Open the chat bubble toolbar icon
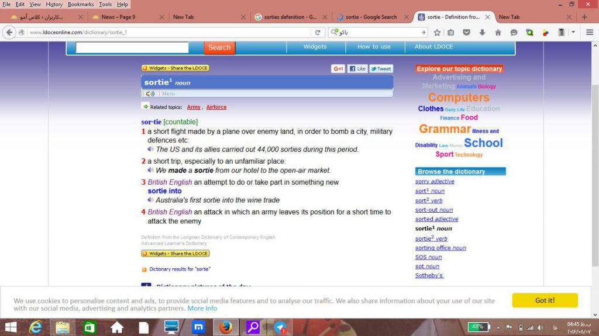599x336 pixels. tap(514, 33)
